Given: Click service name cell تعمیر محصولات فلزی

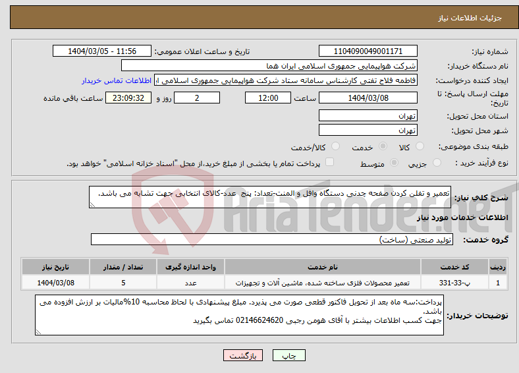Looking at the screenshot, I should click(322, 283).
